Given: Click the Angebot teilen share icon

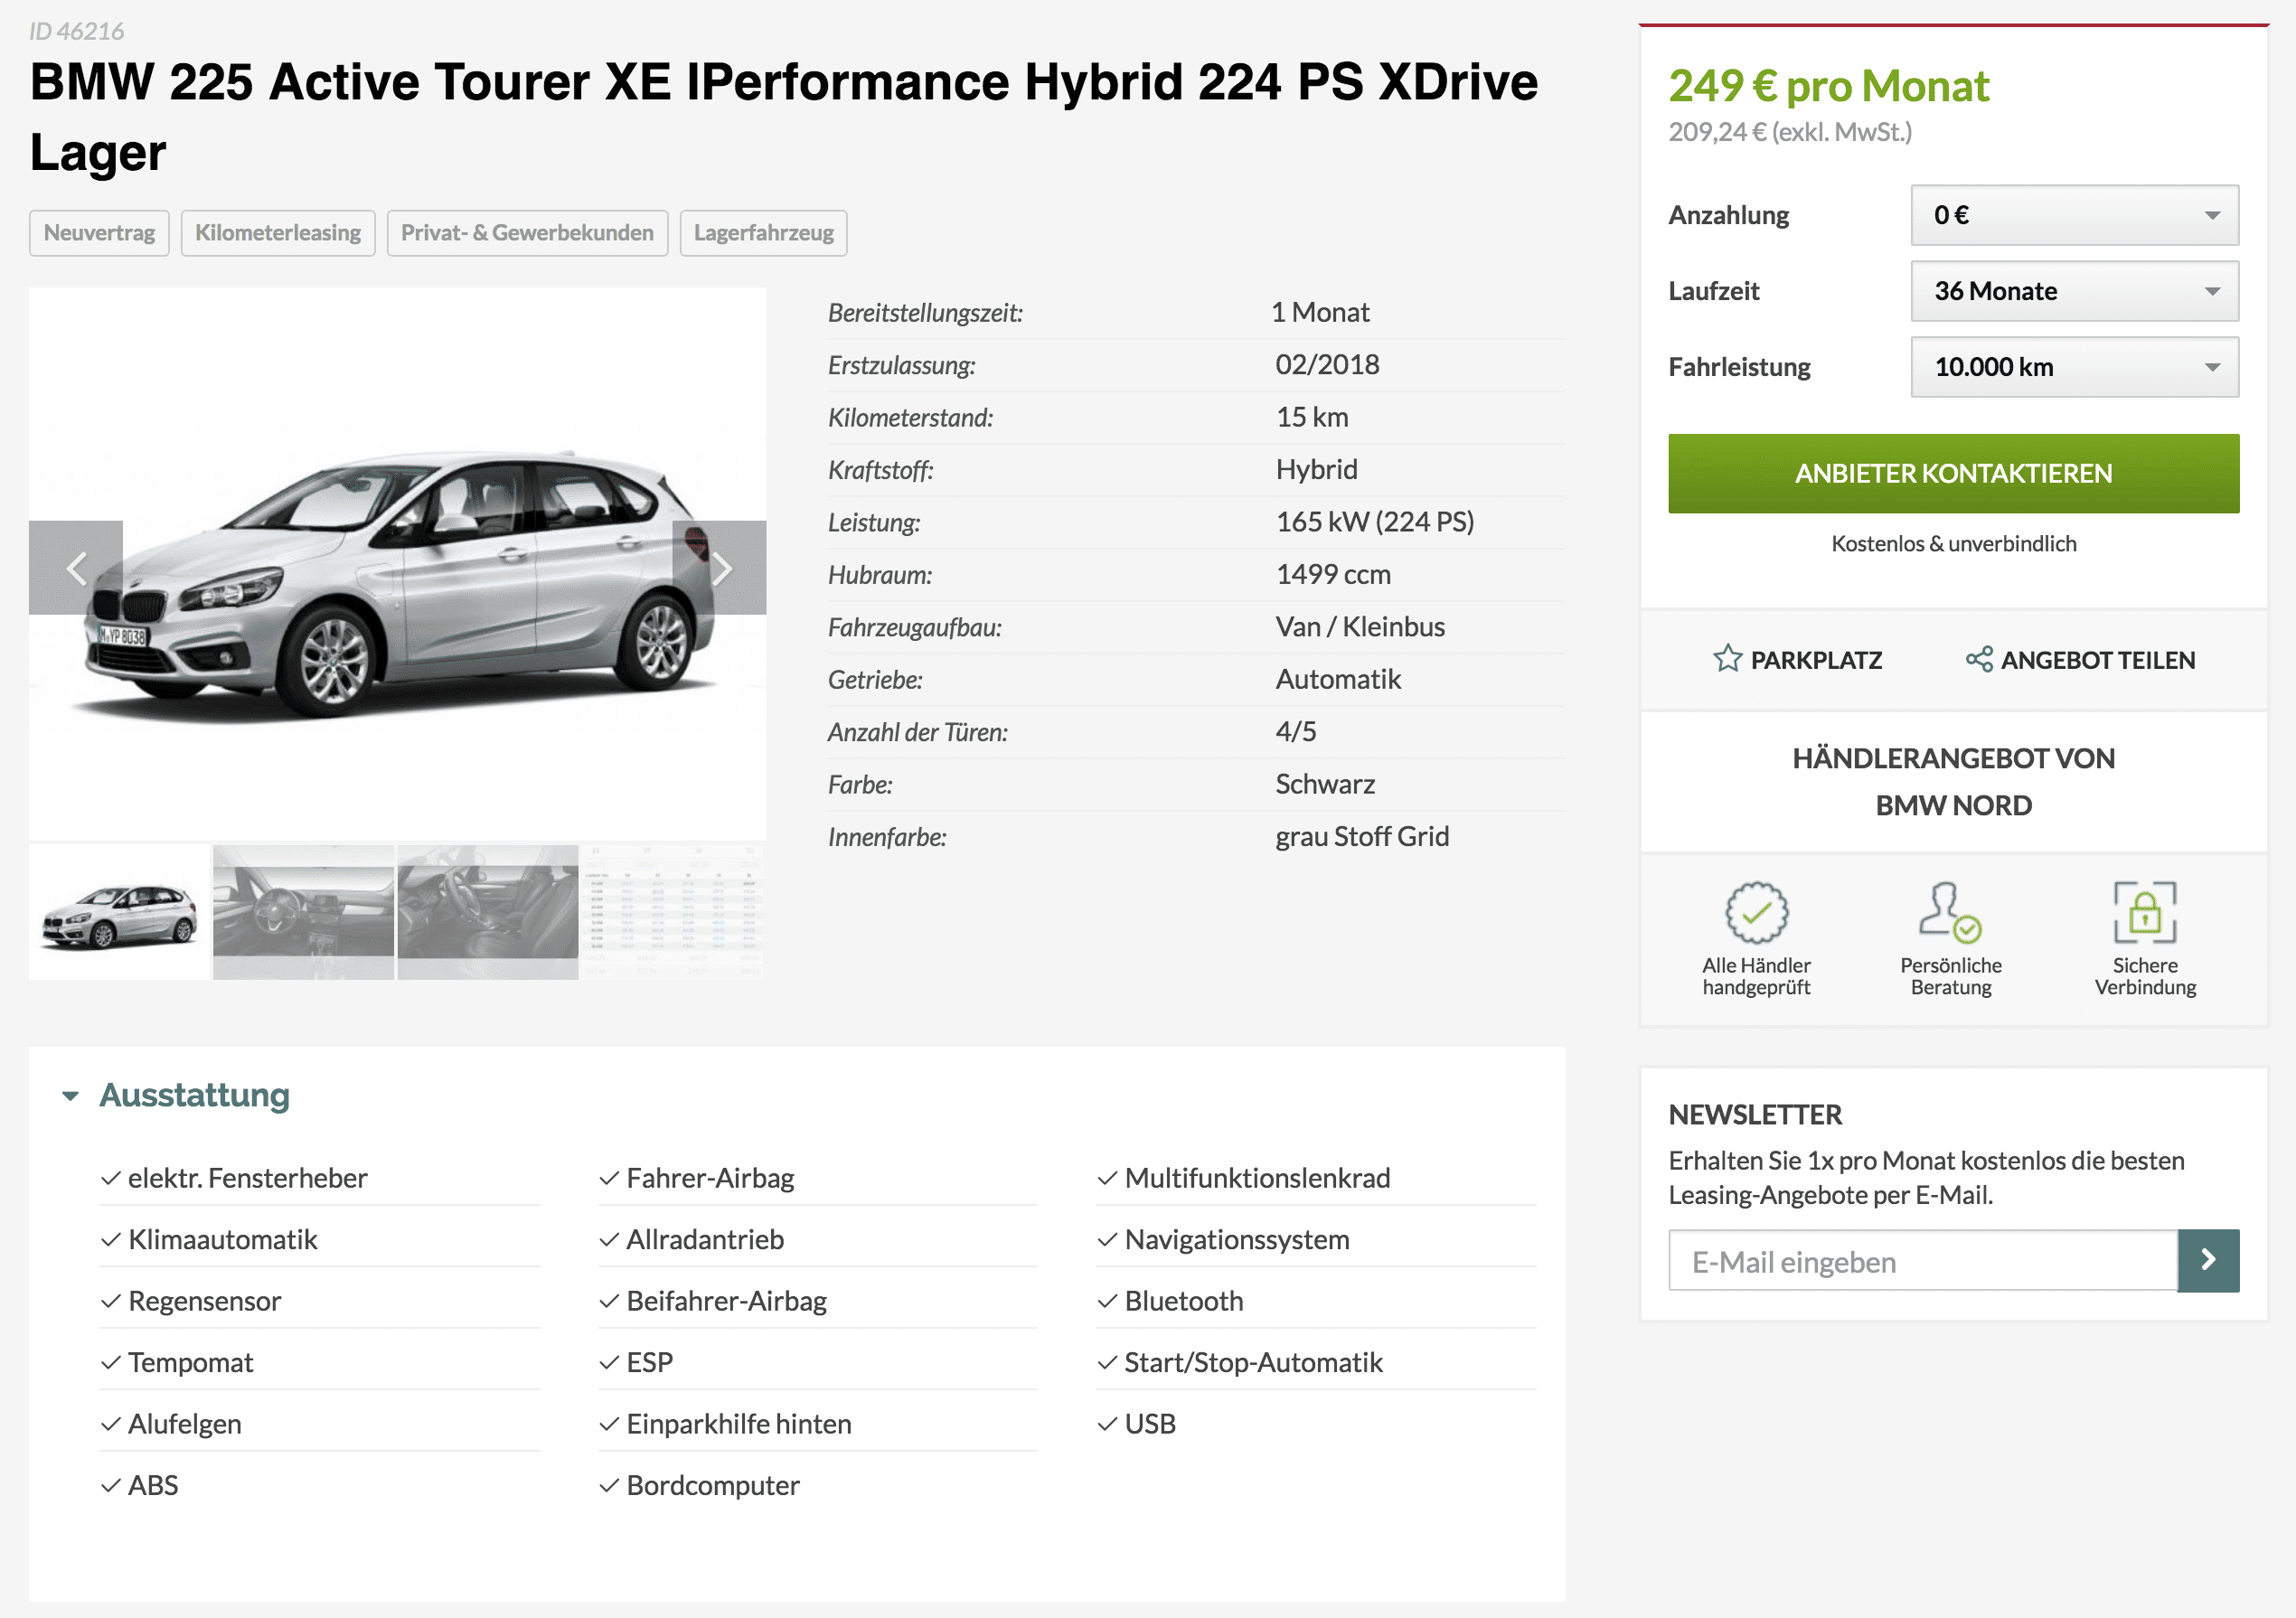Looking at the screenshot, I should coord(1978,659).
